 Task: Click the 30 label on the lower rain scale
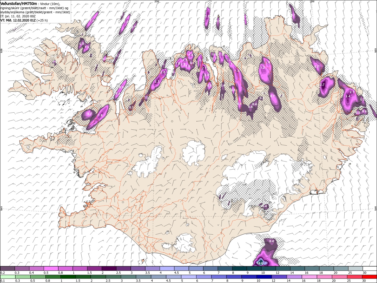click(364, 281)
